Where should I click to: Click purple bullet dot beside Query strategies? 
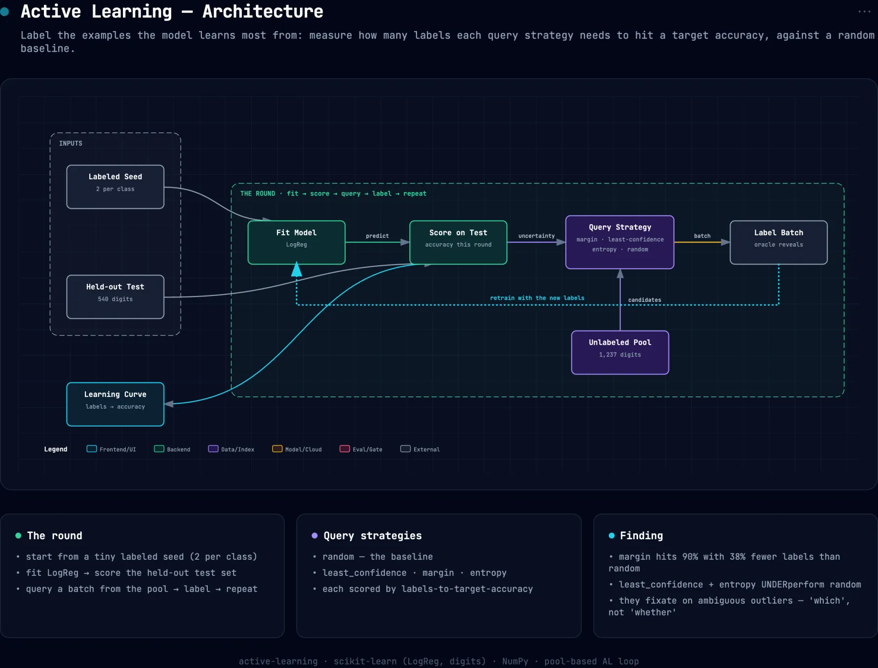315,535
